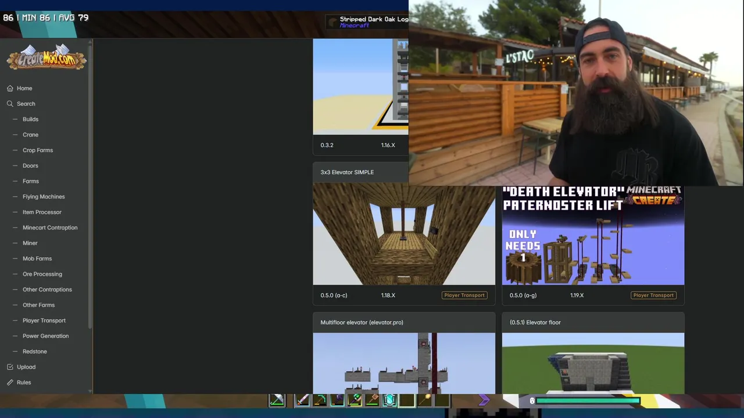Click the sidebar vertical scrollbar
Viewport: 744px width, 418px height.
(90, 186)
